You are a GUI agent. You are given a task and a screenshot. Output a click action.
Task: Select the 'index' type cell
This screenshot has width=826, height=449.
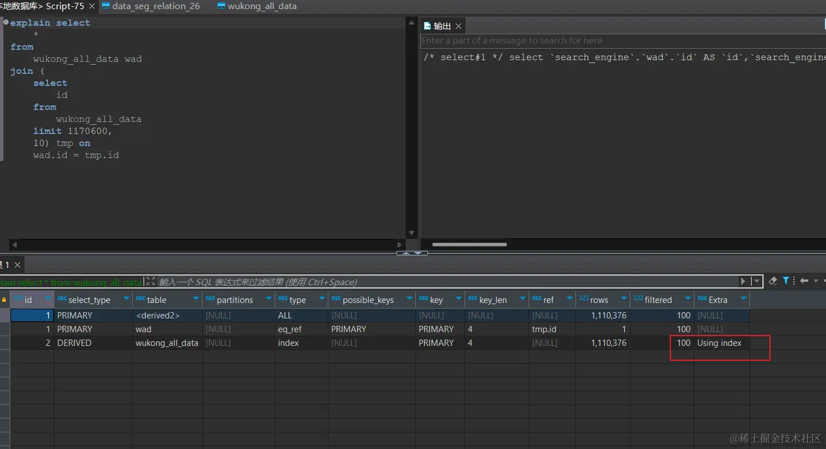(x=301, y=343)
